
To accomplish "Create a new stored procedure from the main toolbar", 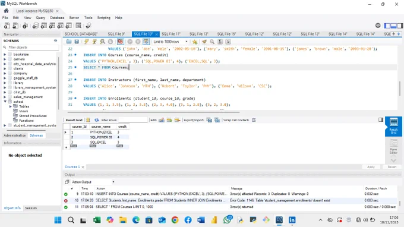I will coord(60,26).
